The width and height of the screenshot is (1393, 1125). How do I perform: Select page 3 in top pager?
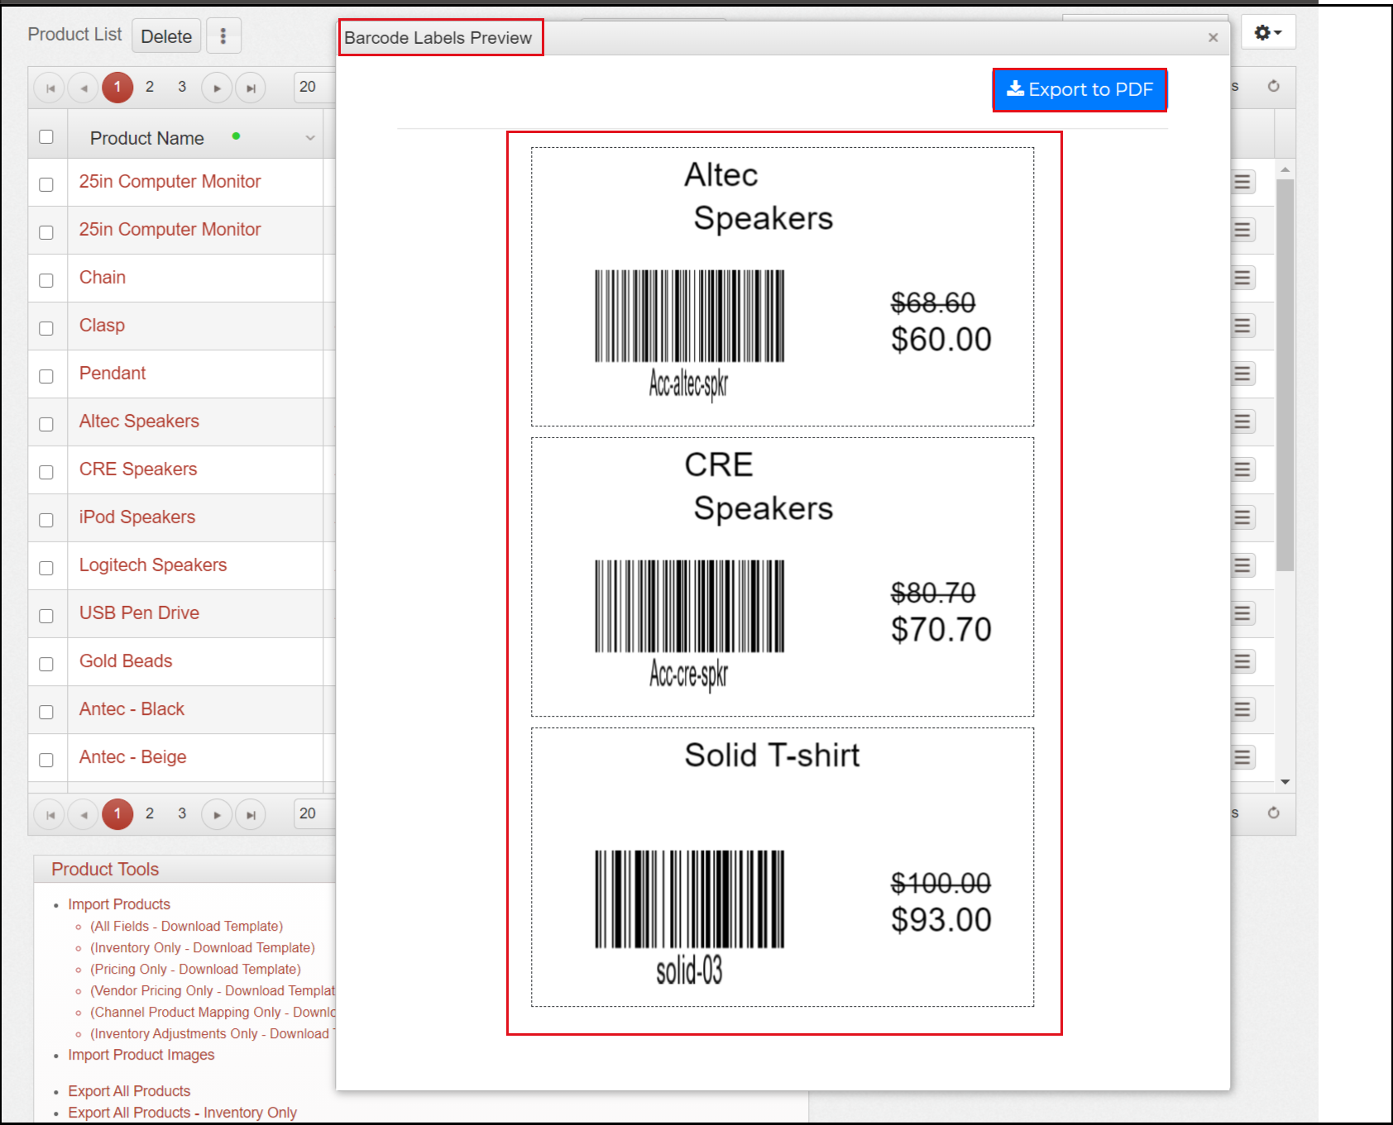[x=182, y=87]
